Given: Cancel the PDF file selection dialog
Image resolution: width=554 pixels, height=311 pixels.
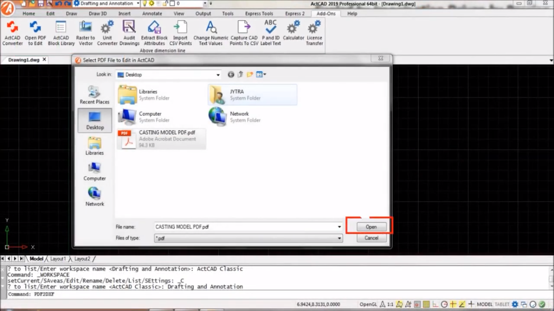Looking at the screenshot, I should click(371, 238).
